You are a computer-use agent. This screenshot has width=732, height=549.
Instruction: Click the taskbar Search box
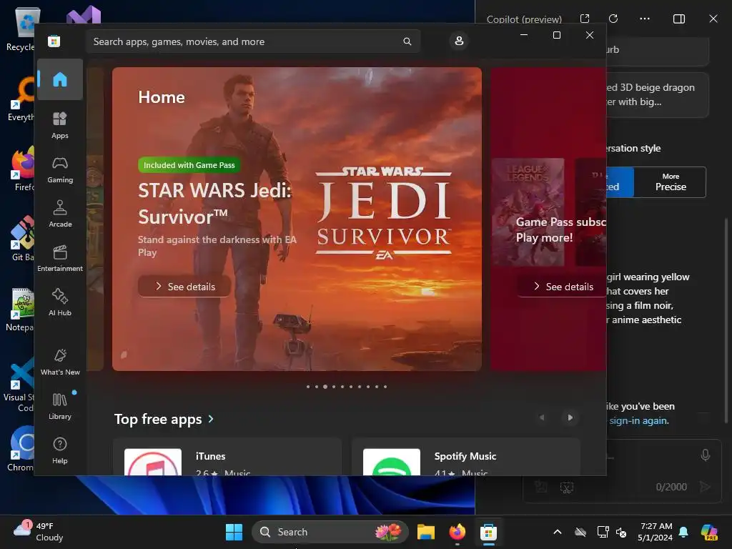pyautogui.click(x=330, y=532)
